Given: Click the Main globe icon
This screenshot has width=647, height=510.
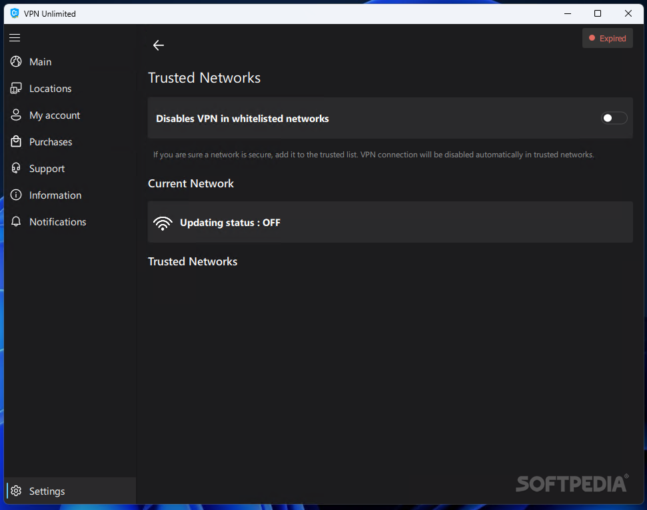Looking at the screenshot, I should (16, 61).
